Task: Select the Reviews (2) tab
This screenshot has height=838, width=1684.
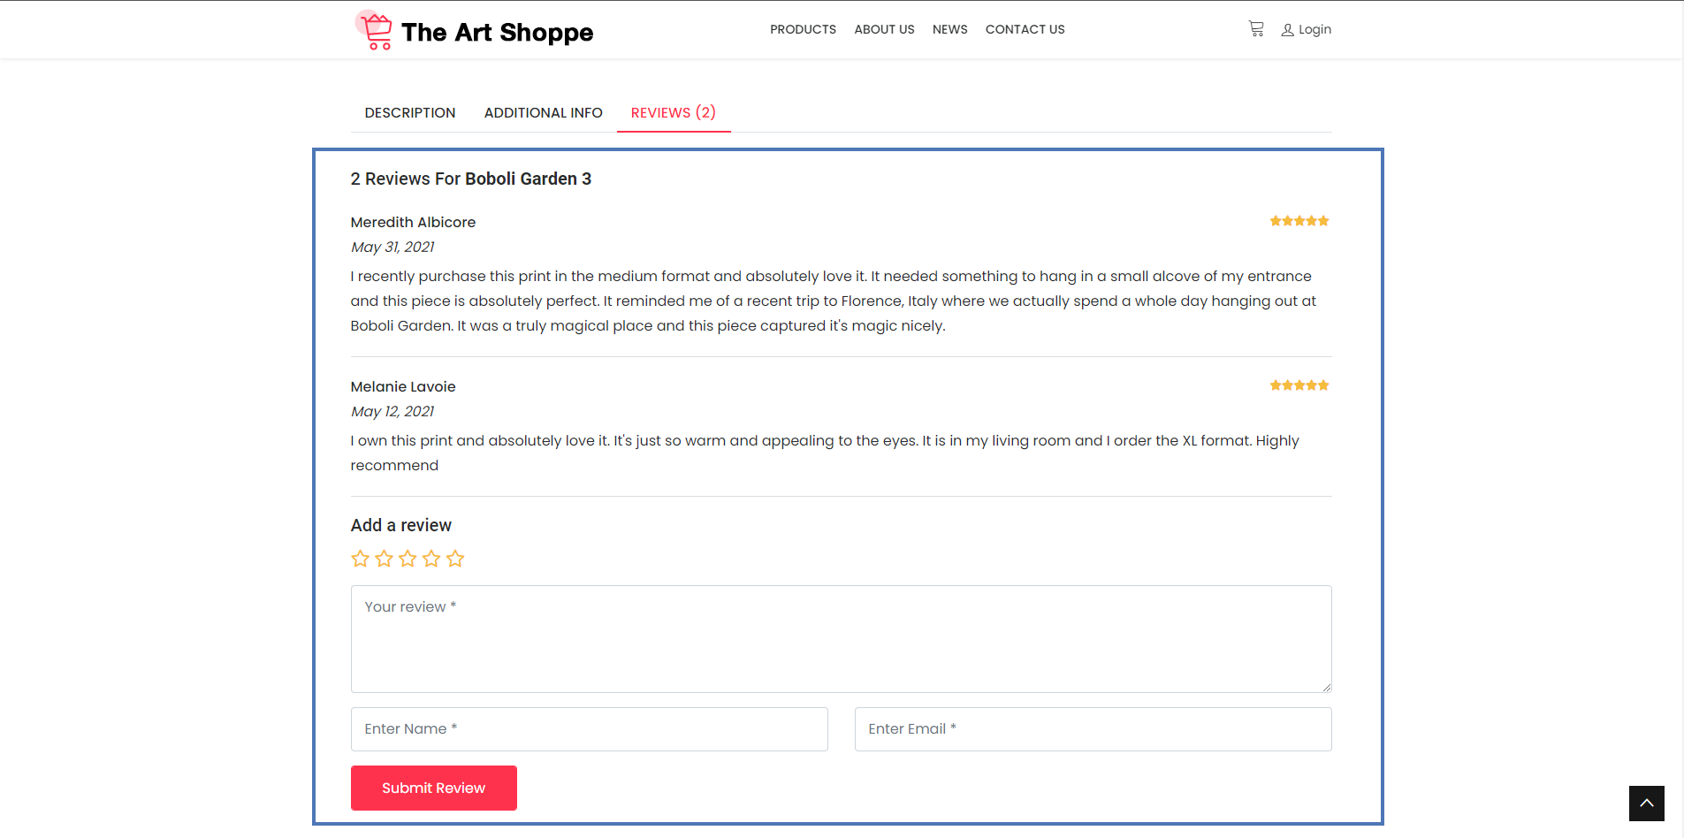Action: 673,113
